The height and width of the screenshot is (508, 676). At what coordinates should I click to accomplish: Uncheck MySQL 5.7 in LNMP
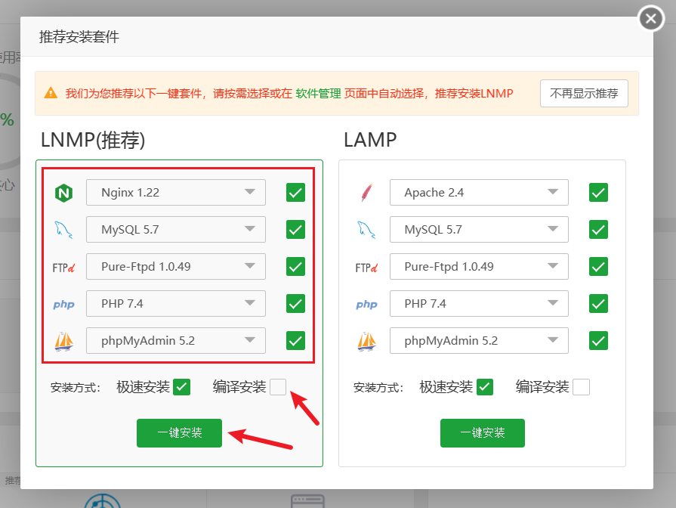296,230
